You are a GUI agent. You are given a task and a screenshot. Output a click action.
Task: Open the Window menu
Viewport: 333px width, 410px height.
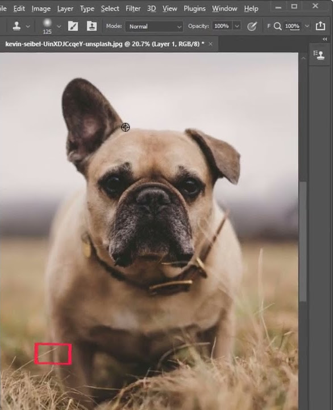pyautogui.click(x=224, y=9)
